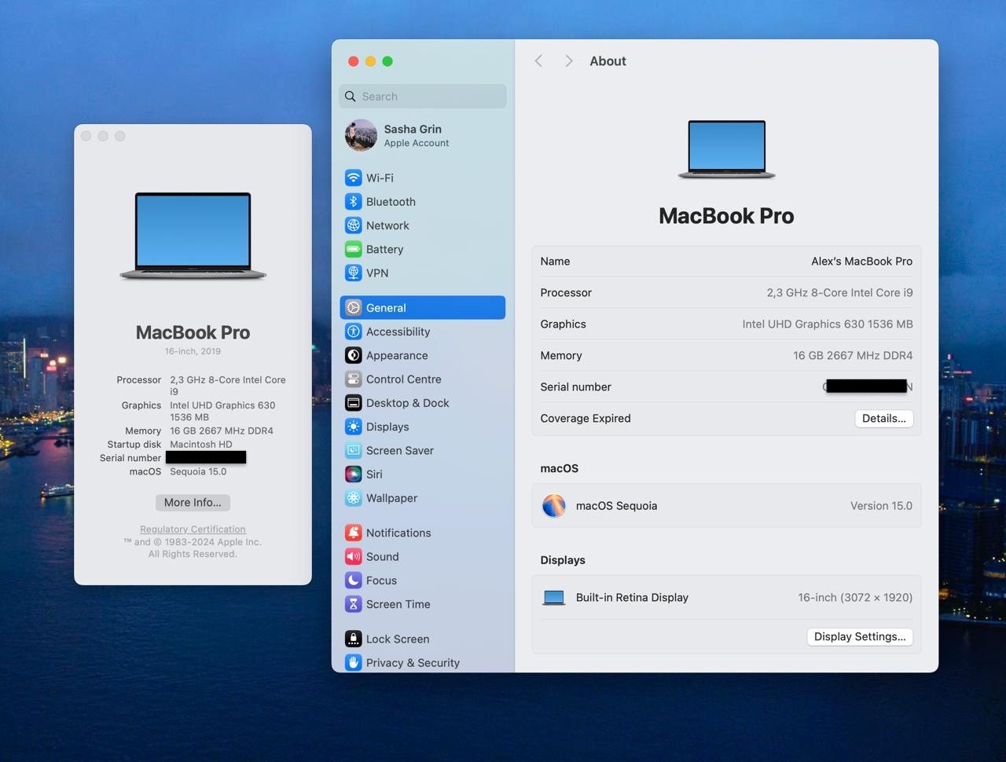Focus the Search field in sidebar
This screenshot has width=1006, height=762.
(423, 97)
